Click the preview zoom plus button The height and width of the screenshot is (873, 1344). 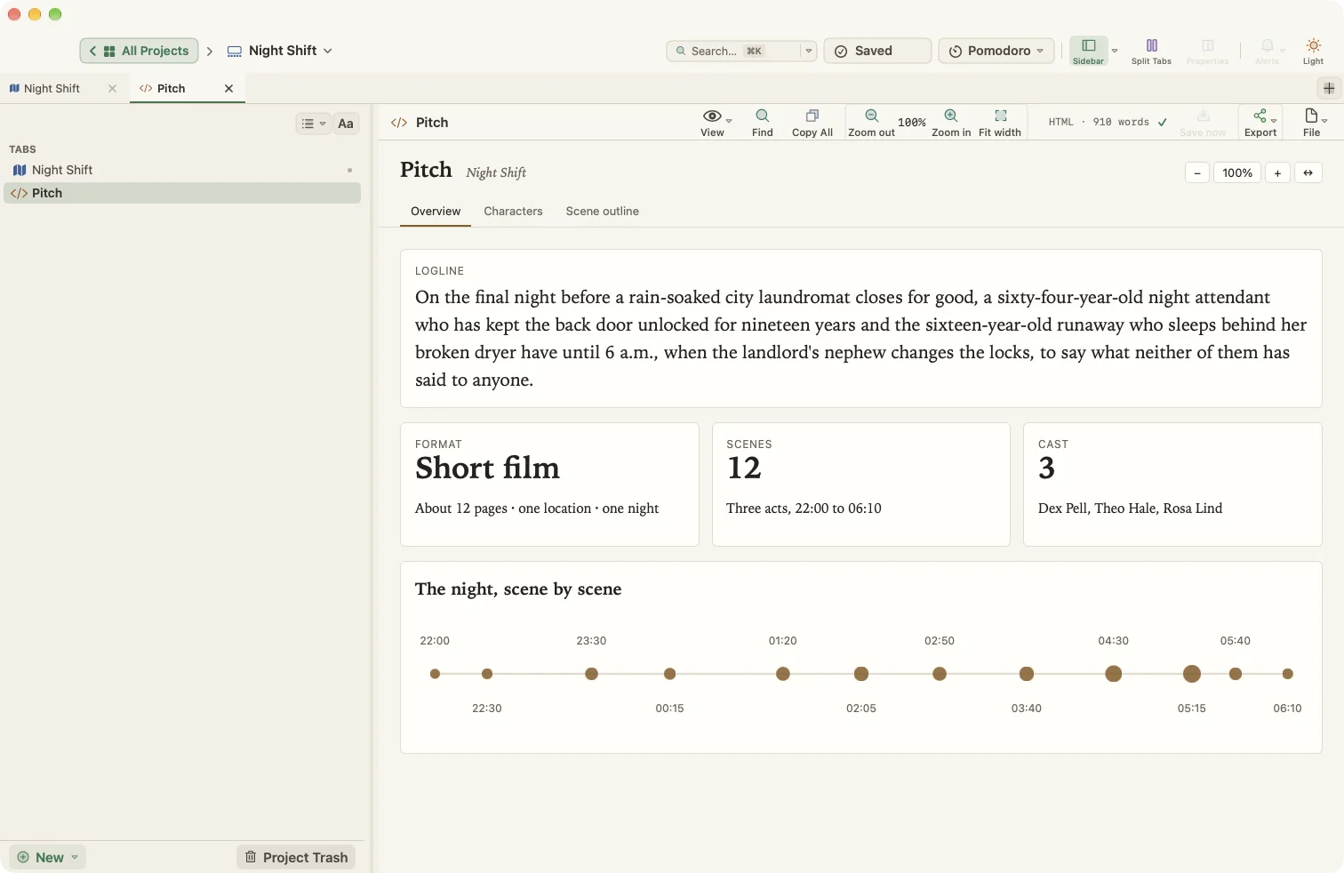pyautogui.click(x=1276, y=172)
